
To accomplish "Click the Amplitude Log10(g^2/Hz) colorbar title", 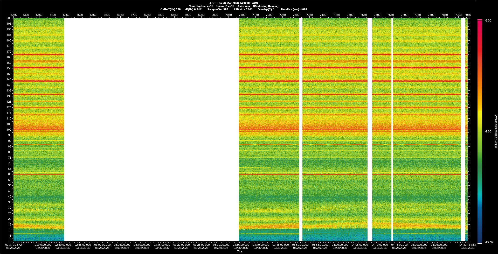I will (496, 132).
